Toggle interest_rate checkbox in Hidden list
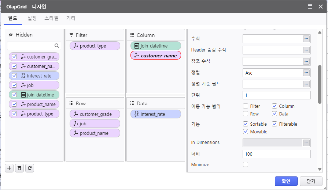This screenshot has width=328, height=190. [x=14, y=76]
